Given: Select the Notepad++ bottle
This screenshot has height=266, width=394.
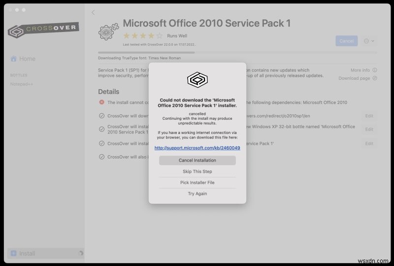Looking at the screenshot, I should [22, 84].
